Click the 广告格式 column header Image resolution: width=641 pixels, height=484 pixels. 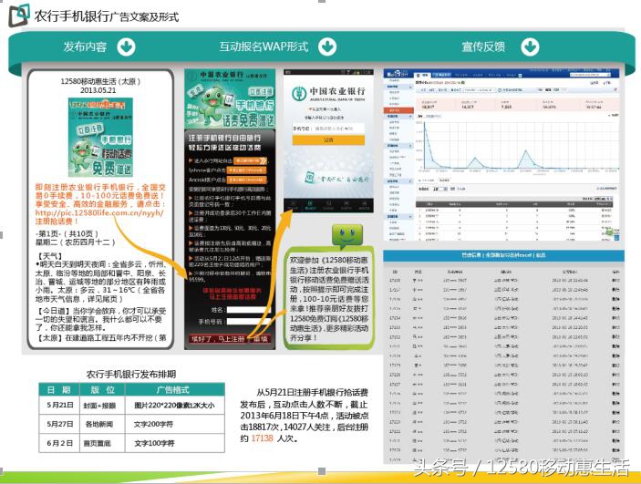(173, 389)
